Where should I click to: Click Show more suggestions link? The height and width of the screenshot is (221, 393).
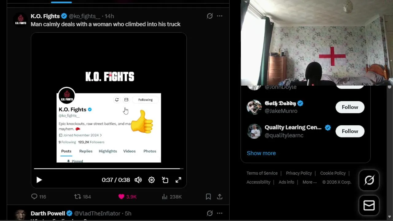tap(261, 153)
